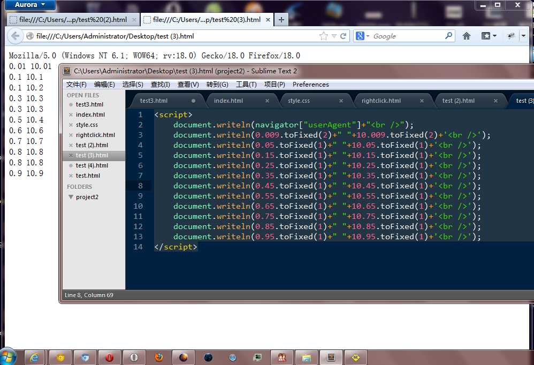Open the Preferences menu
The height and width of the screenshot is (365, 534).
coord(310,85)
